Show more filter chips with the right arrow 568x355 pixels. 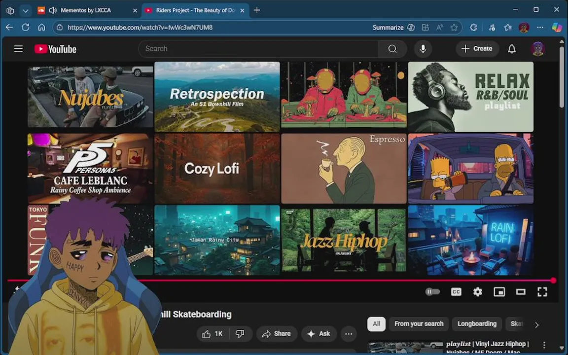[x=537, y=324]
